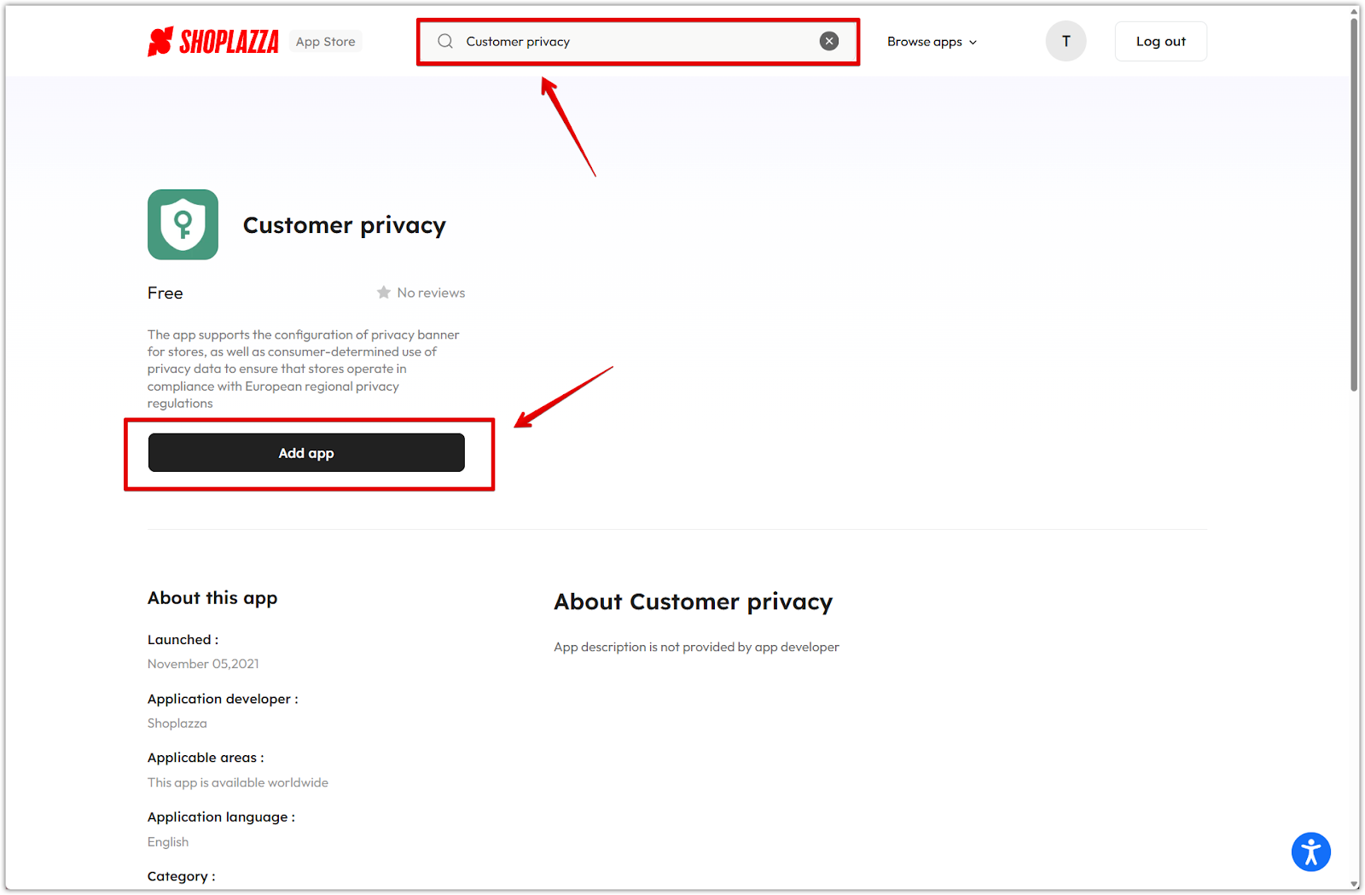Click inside the Customer privacy search field
Screen dimensions: 1365x895
click(x=637, y=41)
